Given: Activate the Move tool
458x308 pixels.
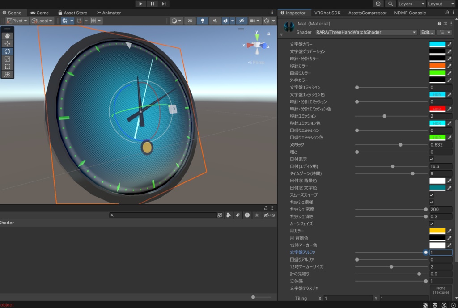Looking at the screenshot, I should pyautogui.click(x=7, y=43).
